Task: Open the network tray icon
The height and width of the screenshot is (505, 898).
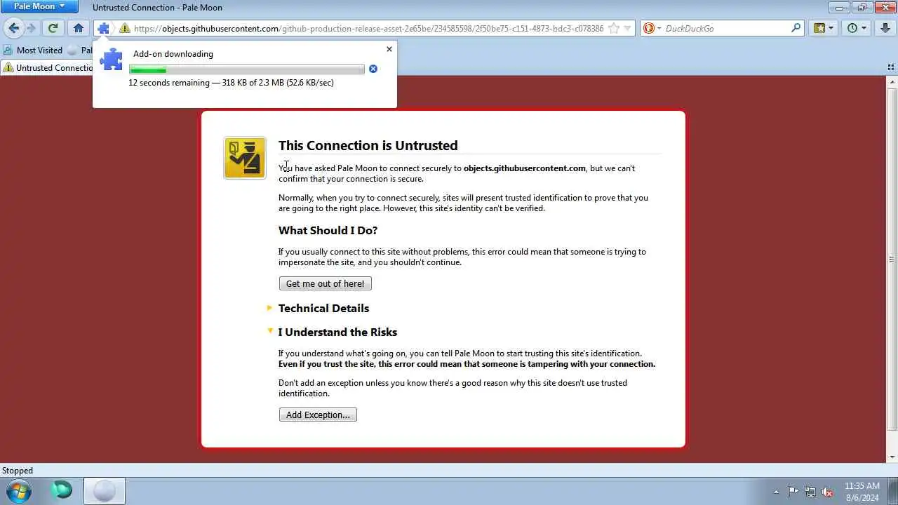Action: 810,492
